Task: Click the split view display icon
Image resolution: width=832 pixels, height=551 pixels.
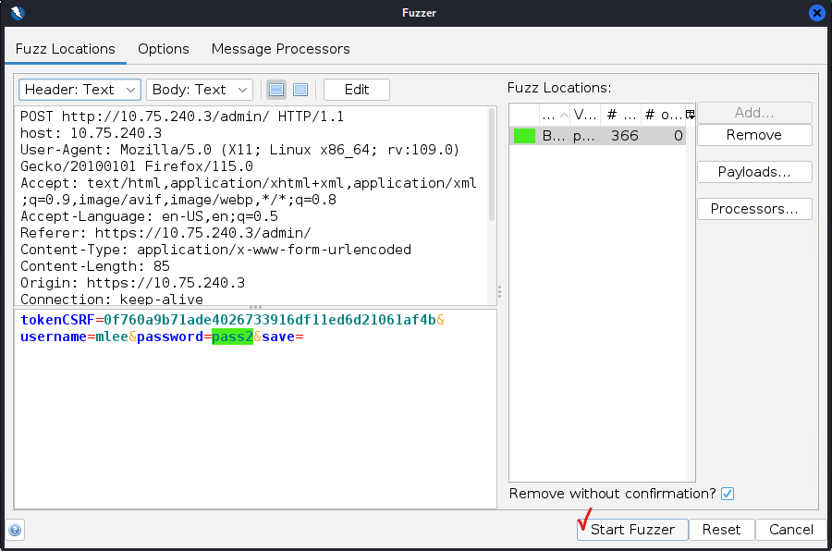Action: [x=275, y=90]
